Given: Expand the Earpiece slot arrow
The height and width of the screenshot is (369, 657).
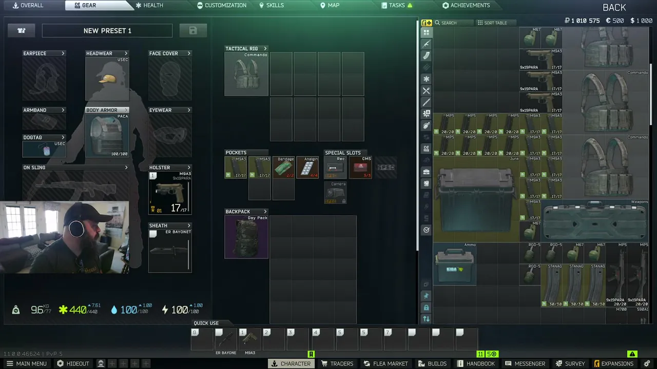Looking at the screenshot, I should tap(63, 53).
